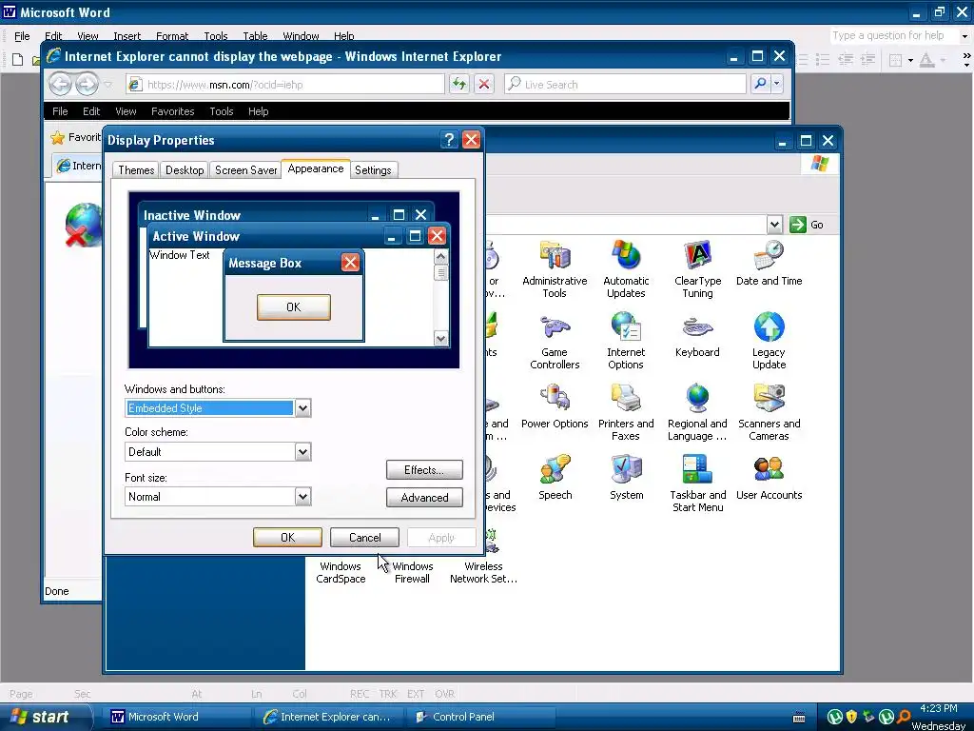Open Keyboard control panel icon
The height and width of the screenshot is (731, 974).
coord(697,335)
